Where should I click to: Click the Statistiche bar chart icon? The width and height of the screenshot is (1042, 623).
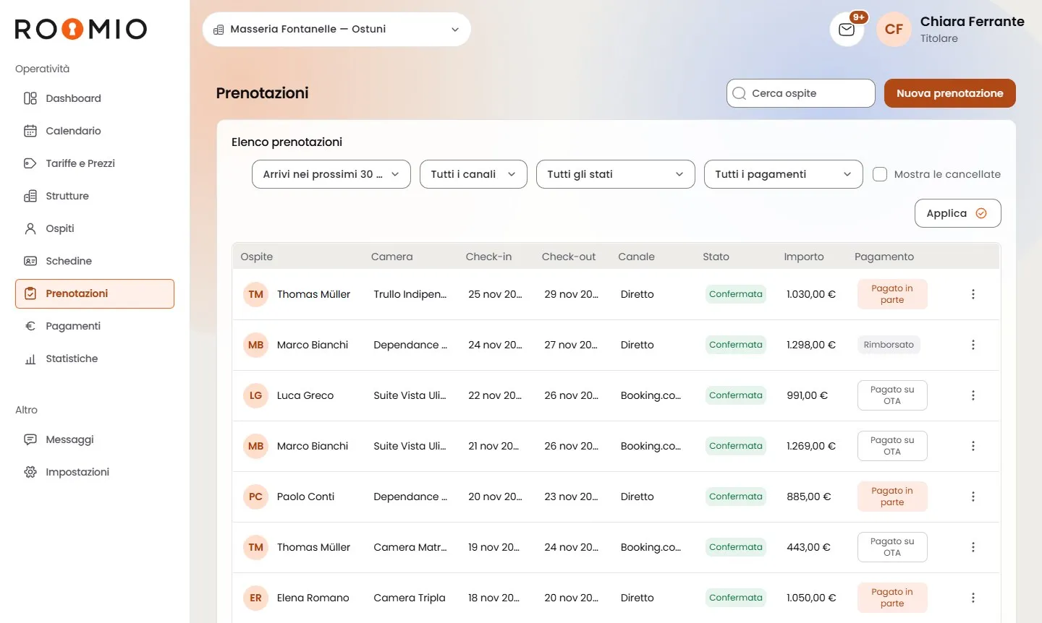tap(30, 358)
